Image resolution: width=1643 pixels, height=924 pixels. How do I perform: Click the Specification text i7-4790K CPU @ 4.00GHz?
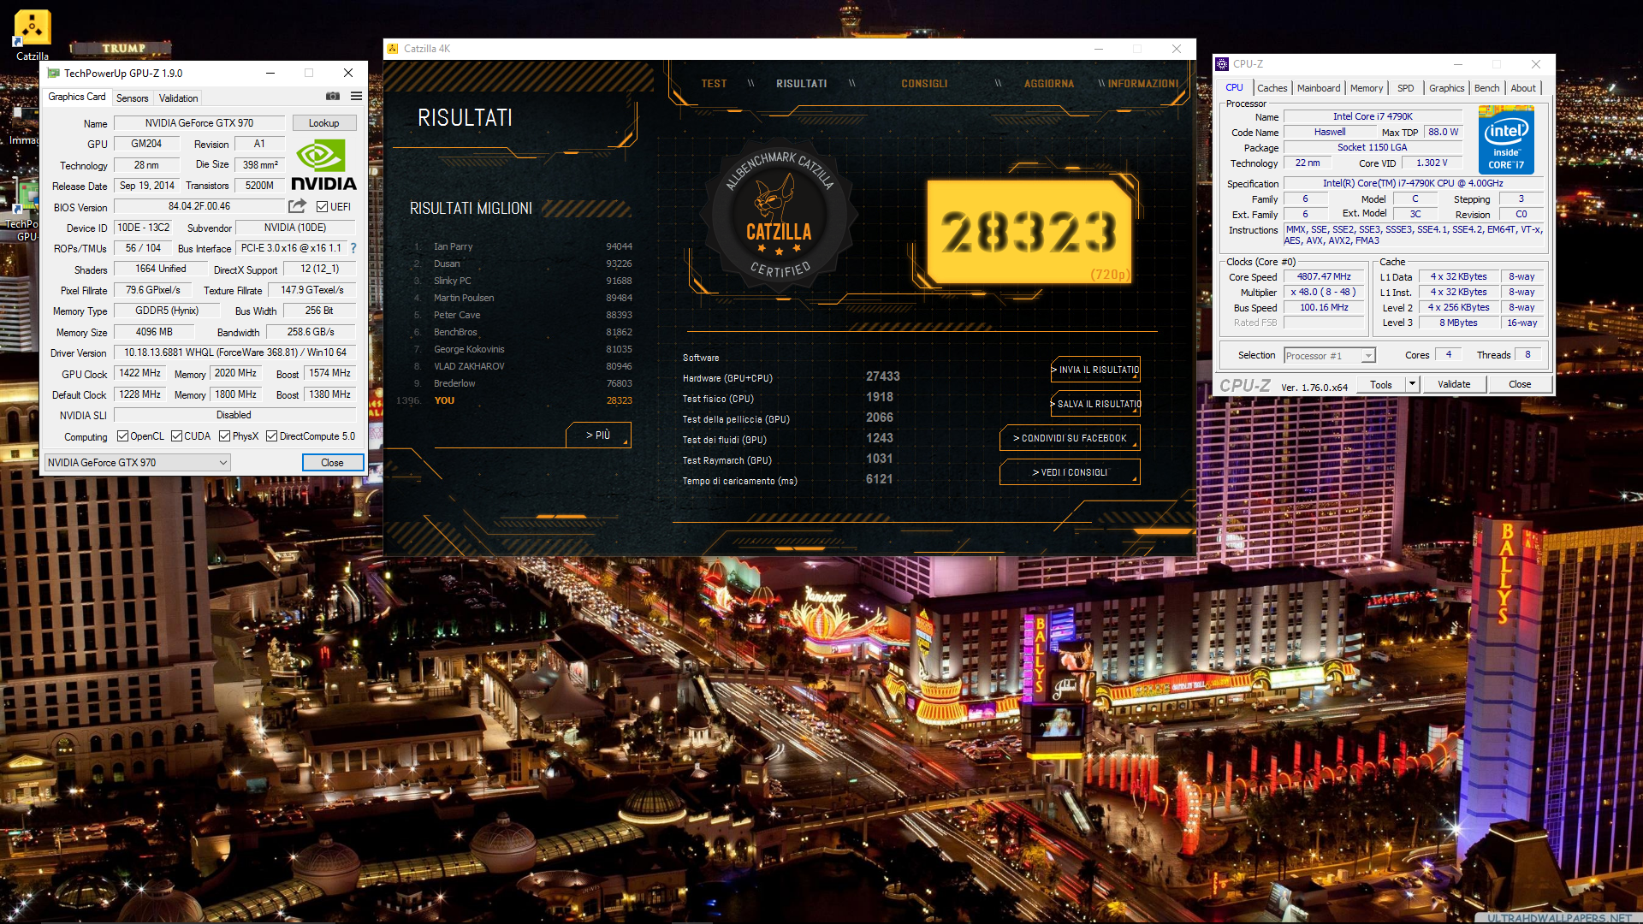pyautogui.click(x=1413, y=183)
